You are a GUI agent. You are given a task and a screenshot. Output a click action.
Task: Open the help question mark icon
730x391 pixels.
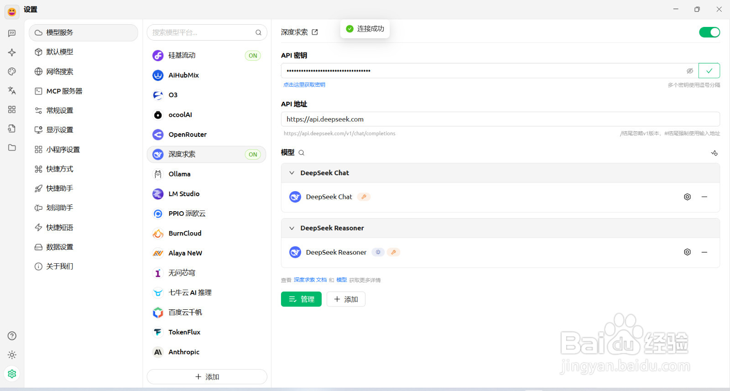[x=12, y=336]
